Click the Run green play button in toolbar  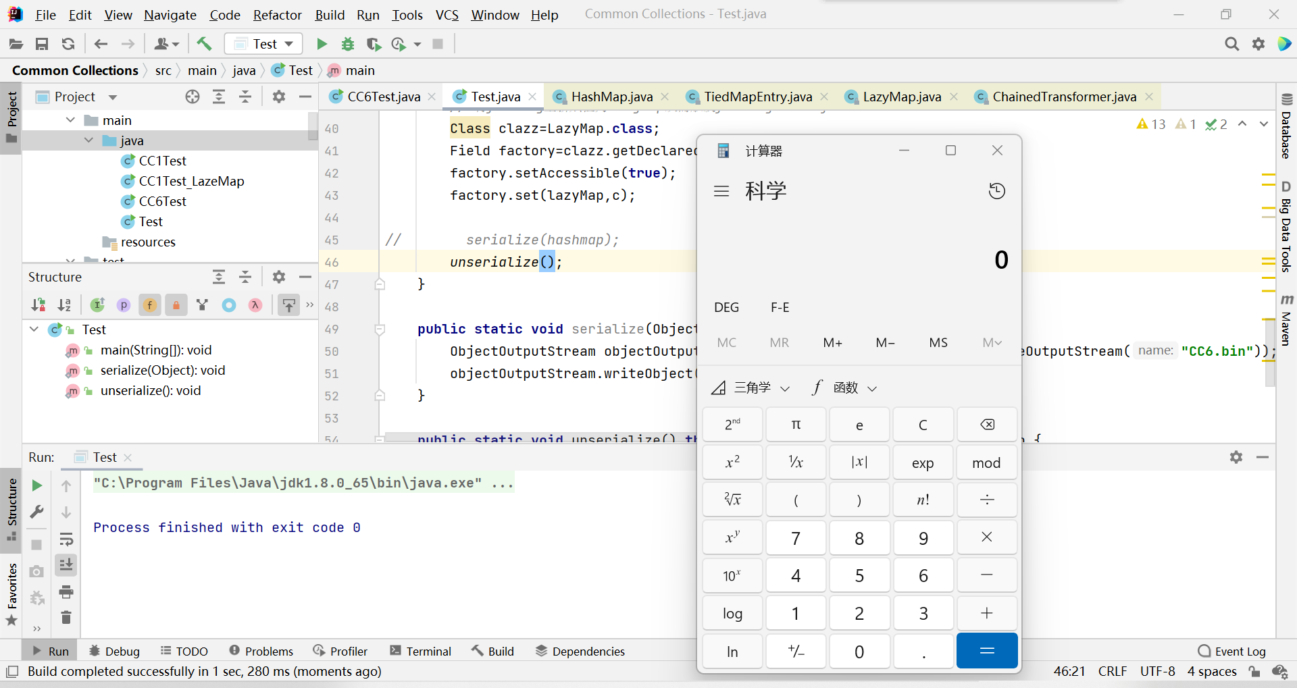(x=322, y=44)
